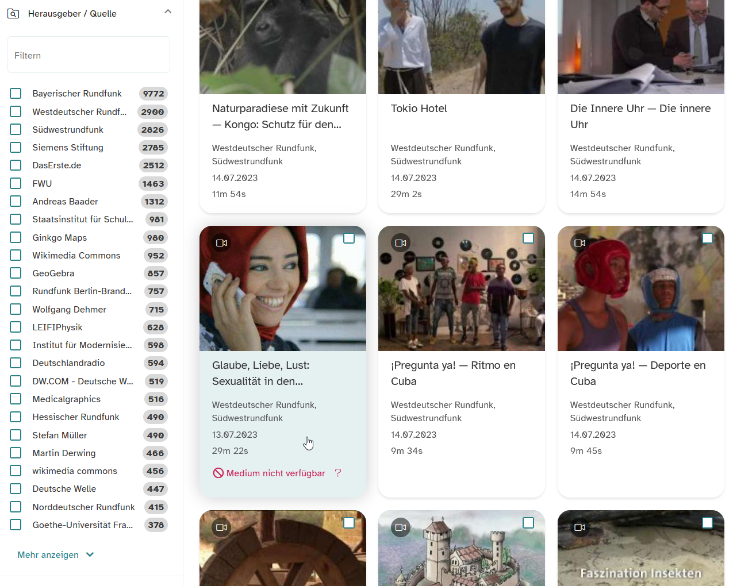733x586 pixels.
Task: Tick the Wikimedia Commons source checkbox
Action: pyautogui.click(x=16, y=255)
